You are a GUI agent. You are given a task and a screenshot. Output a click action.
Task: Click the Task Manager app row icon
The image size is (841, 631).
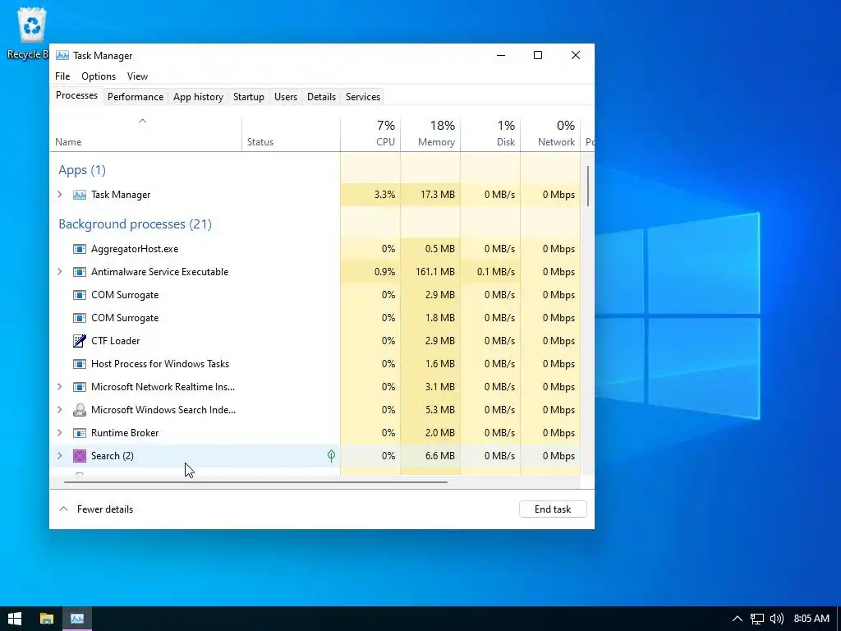coord(80,195)
